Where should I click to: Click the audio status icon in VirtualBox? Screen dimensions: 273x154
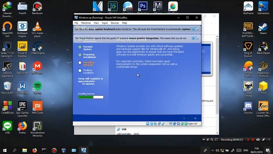tap(155, 124)
